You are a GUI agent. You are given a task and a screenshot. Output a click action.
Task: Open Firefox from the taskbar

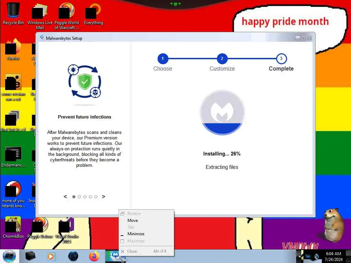click(94, 256)
